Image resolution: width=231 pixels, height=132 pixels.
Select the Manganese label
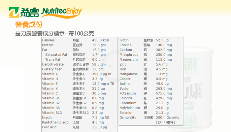129,74
